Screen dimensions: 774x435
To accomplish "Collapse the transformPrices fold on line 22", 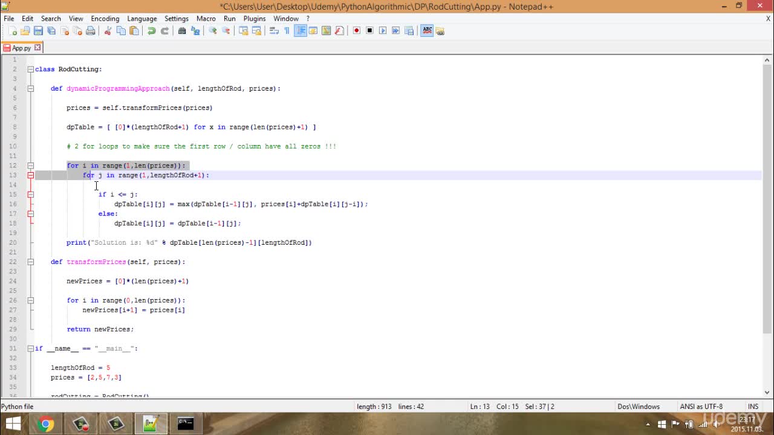I will (30, 262).
